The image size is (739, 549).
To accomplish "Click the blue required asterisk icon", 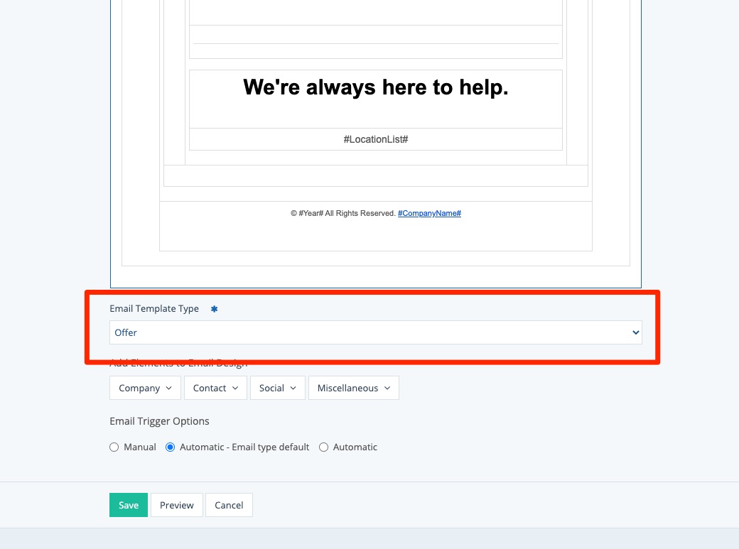I will pyautogui.click(x=214, y=309).
